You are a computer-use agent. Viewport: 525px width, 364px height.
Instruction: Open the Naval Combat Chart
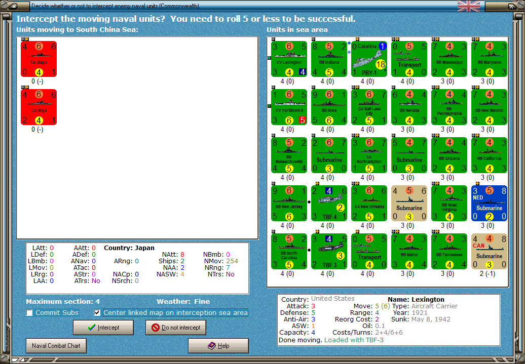point(56,346)
